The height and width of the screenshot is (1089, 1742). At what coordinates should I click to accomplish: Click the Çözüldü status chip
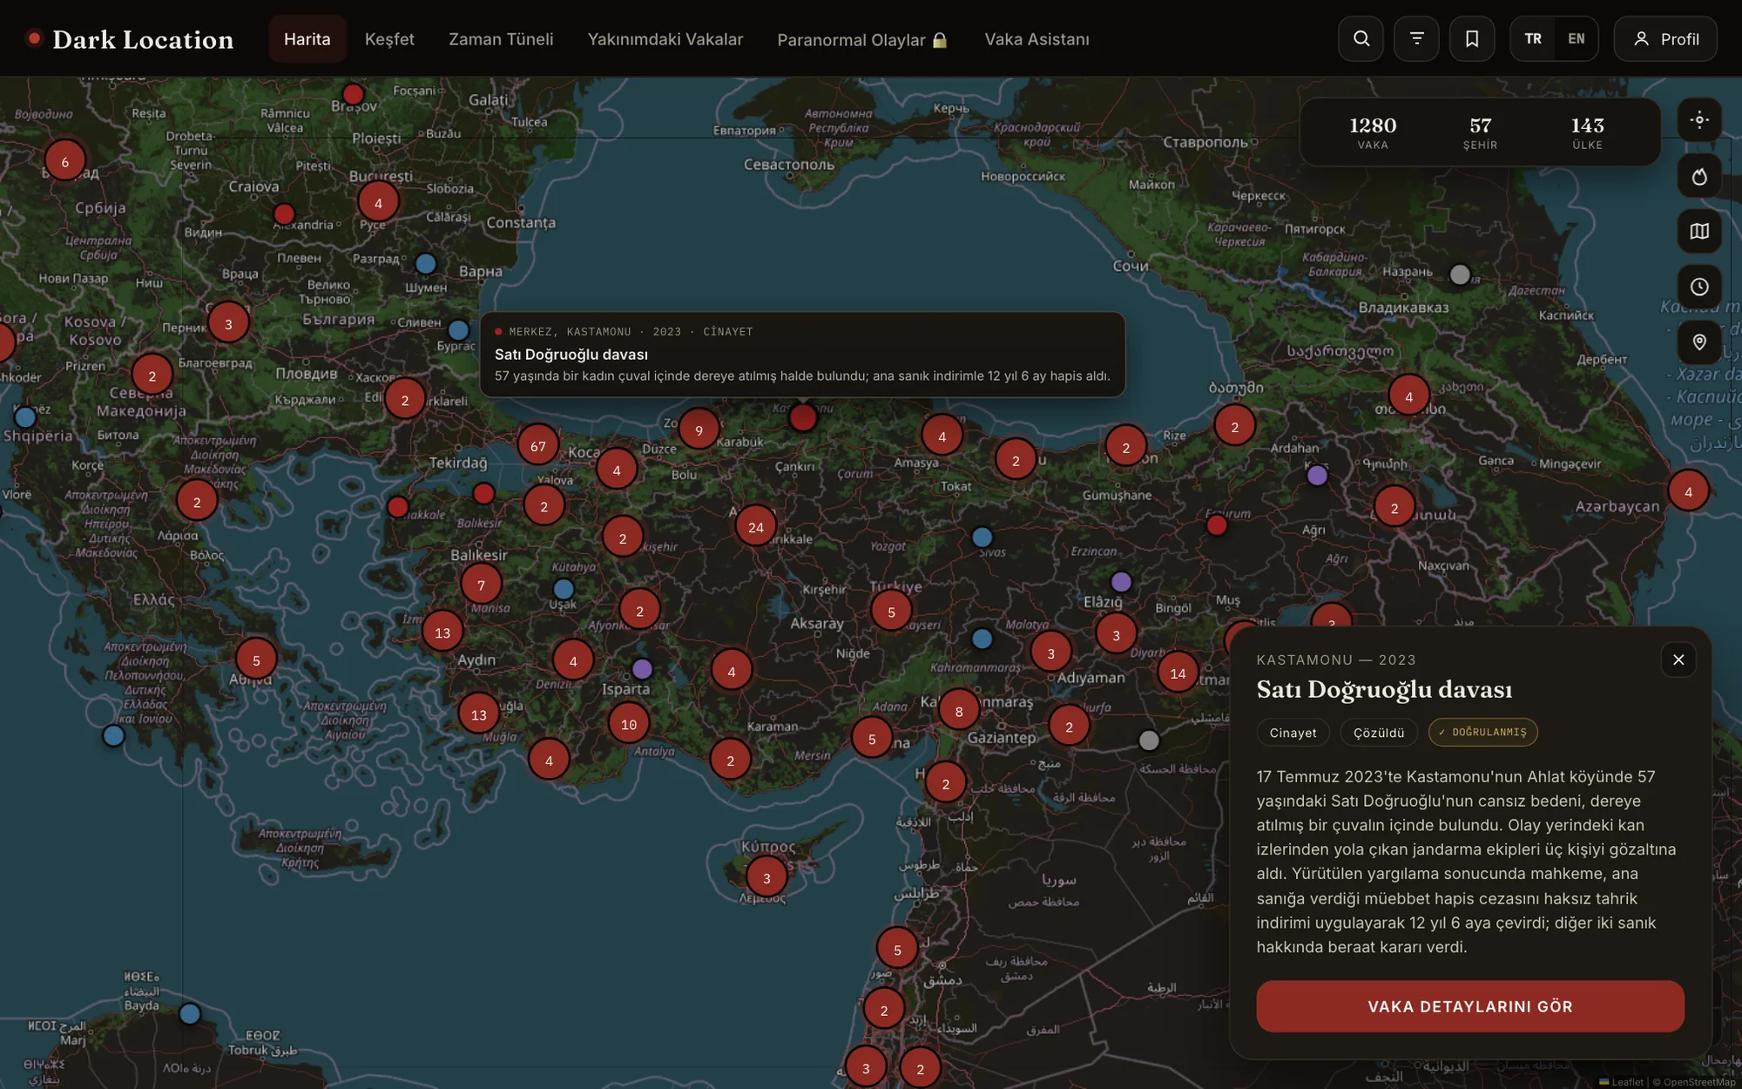[1379, 733]
